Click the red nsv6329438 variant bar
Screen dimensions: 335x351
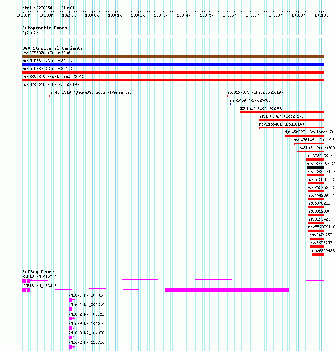(318, 254)
